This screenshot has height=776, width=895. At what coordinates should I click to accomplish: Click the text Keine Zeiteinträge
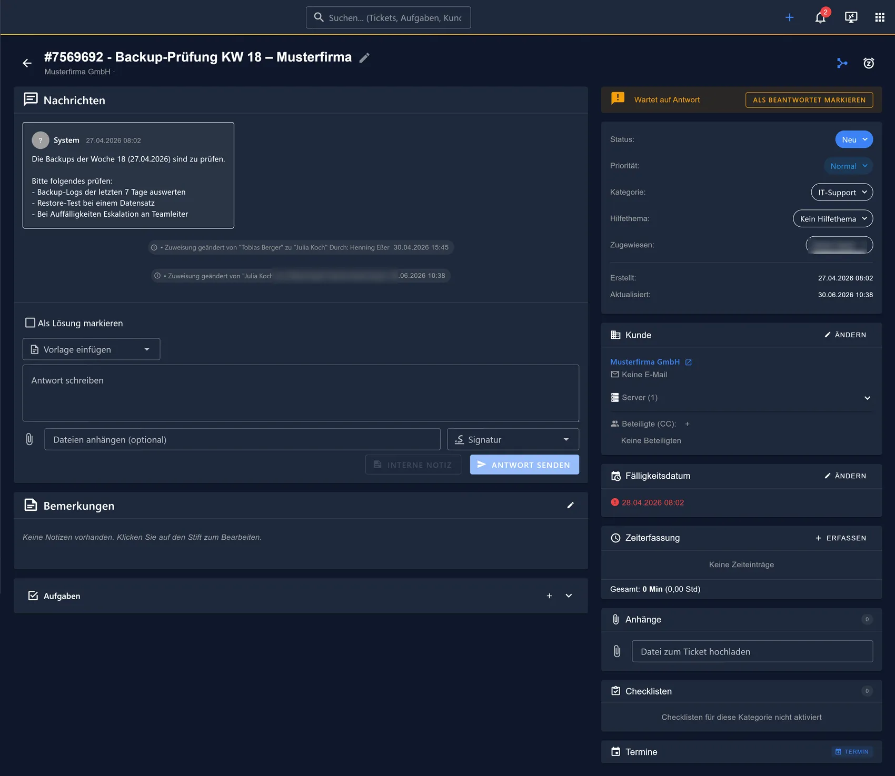pyautogui.click(x=741, y=565)
